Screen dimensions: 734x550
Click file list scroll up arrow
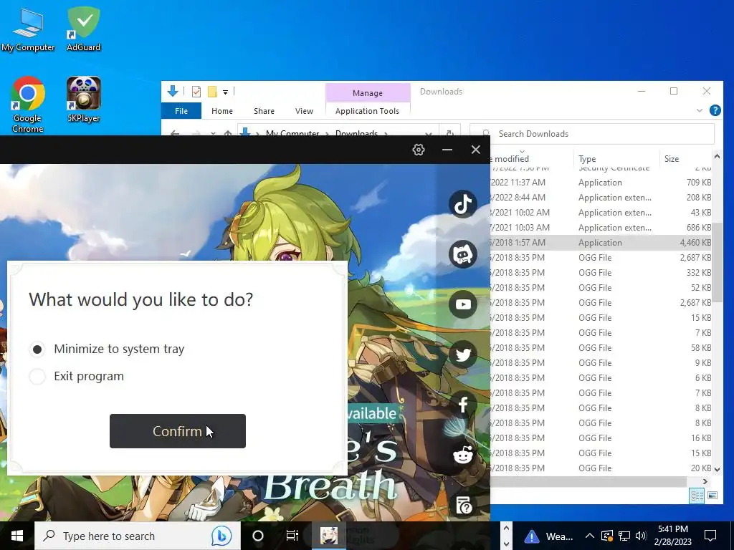coord(717,156)
